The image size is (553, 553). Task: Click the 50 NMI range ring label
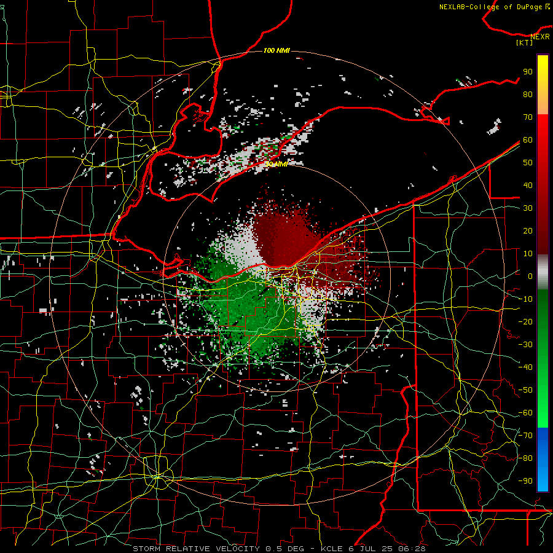[x=276, y=164]
